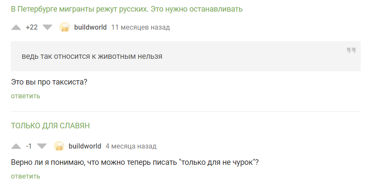Downvote the comment rated -1
Image resolution: width=371 pixels, height=188 pixels.
[x=42, y=146]
